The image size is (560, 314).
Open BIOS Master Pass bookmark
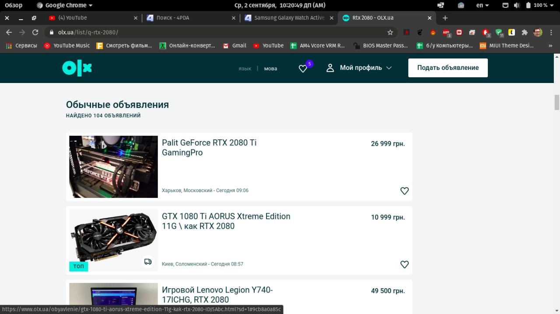(381, 45)
